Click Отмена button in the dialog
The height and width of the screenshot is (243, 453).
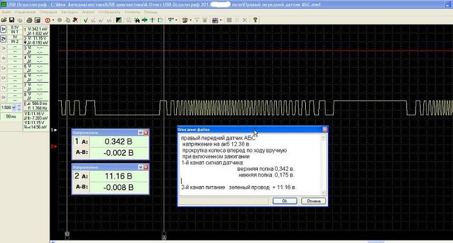pyautogui.click(x=313, y=201)
